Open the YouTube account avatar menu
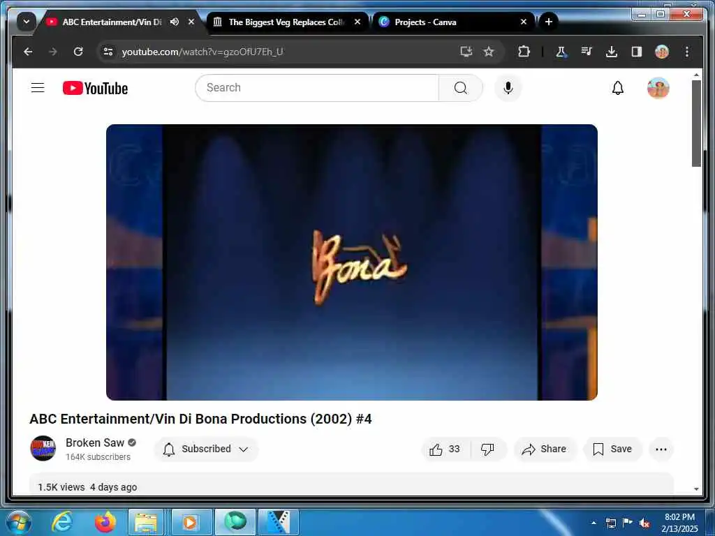The height and width of the screenshot is (536, 715). tap(658, 87)
